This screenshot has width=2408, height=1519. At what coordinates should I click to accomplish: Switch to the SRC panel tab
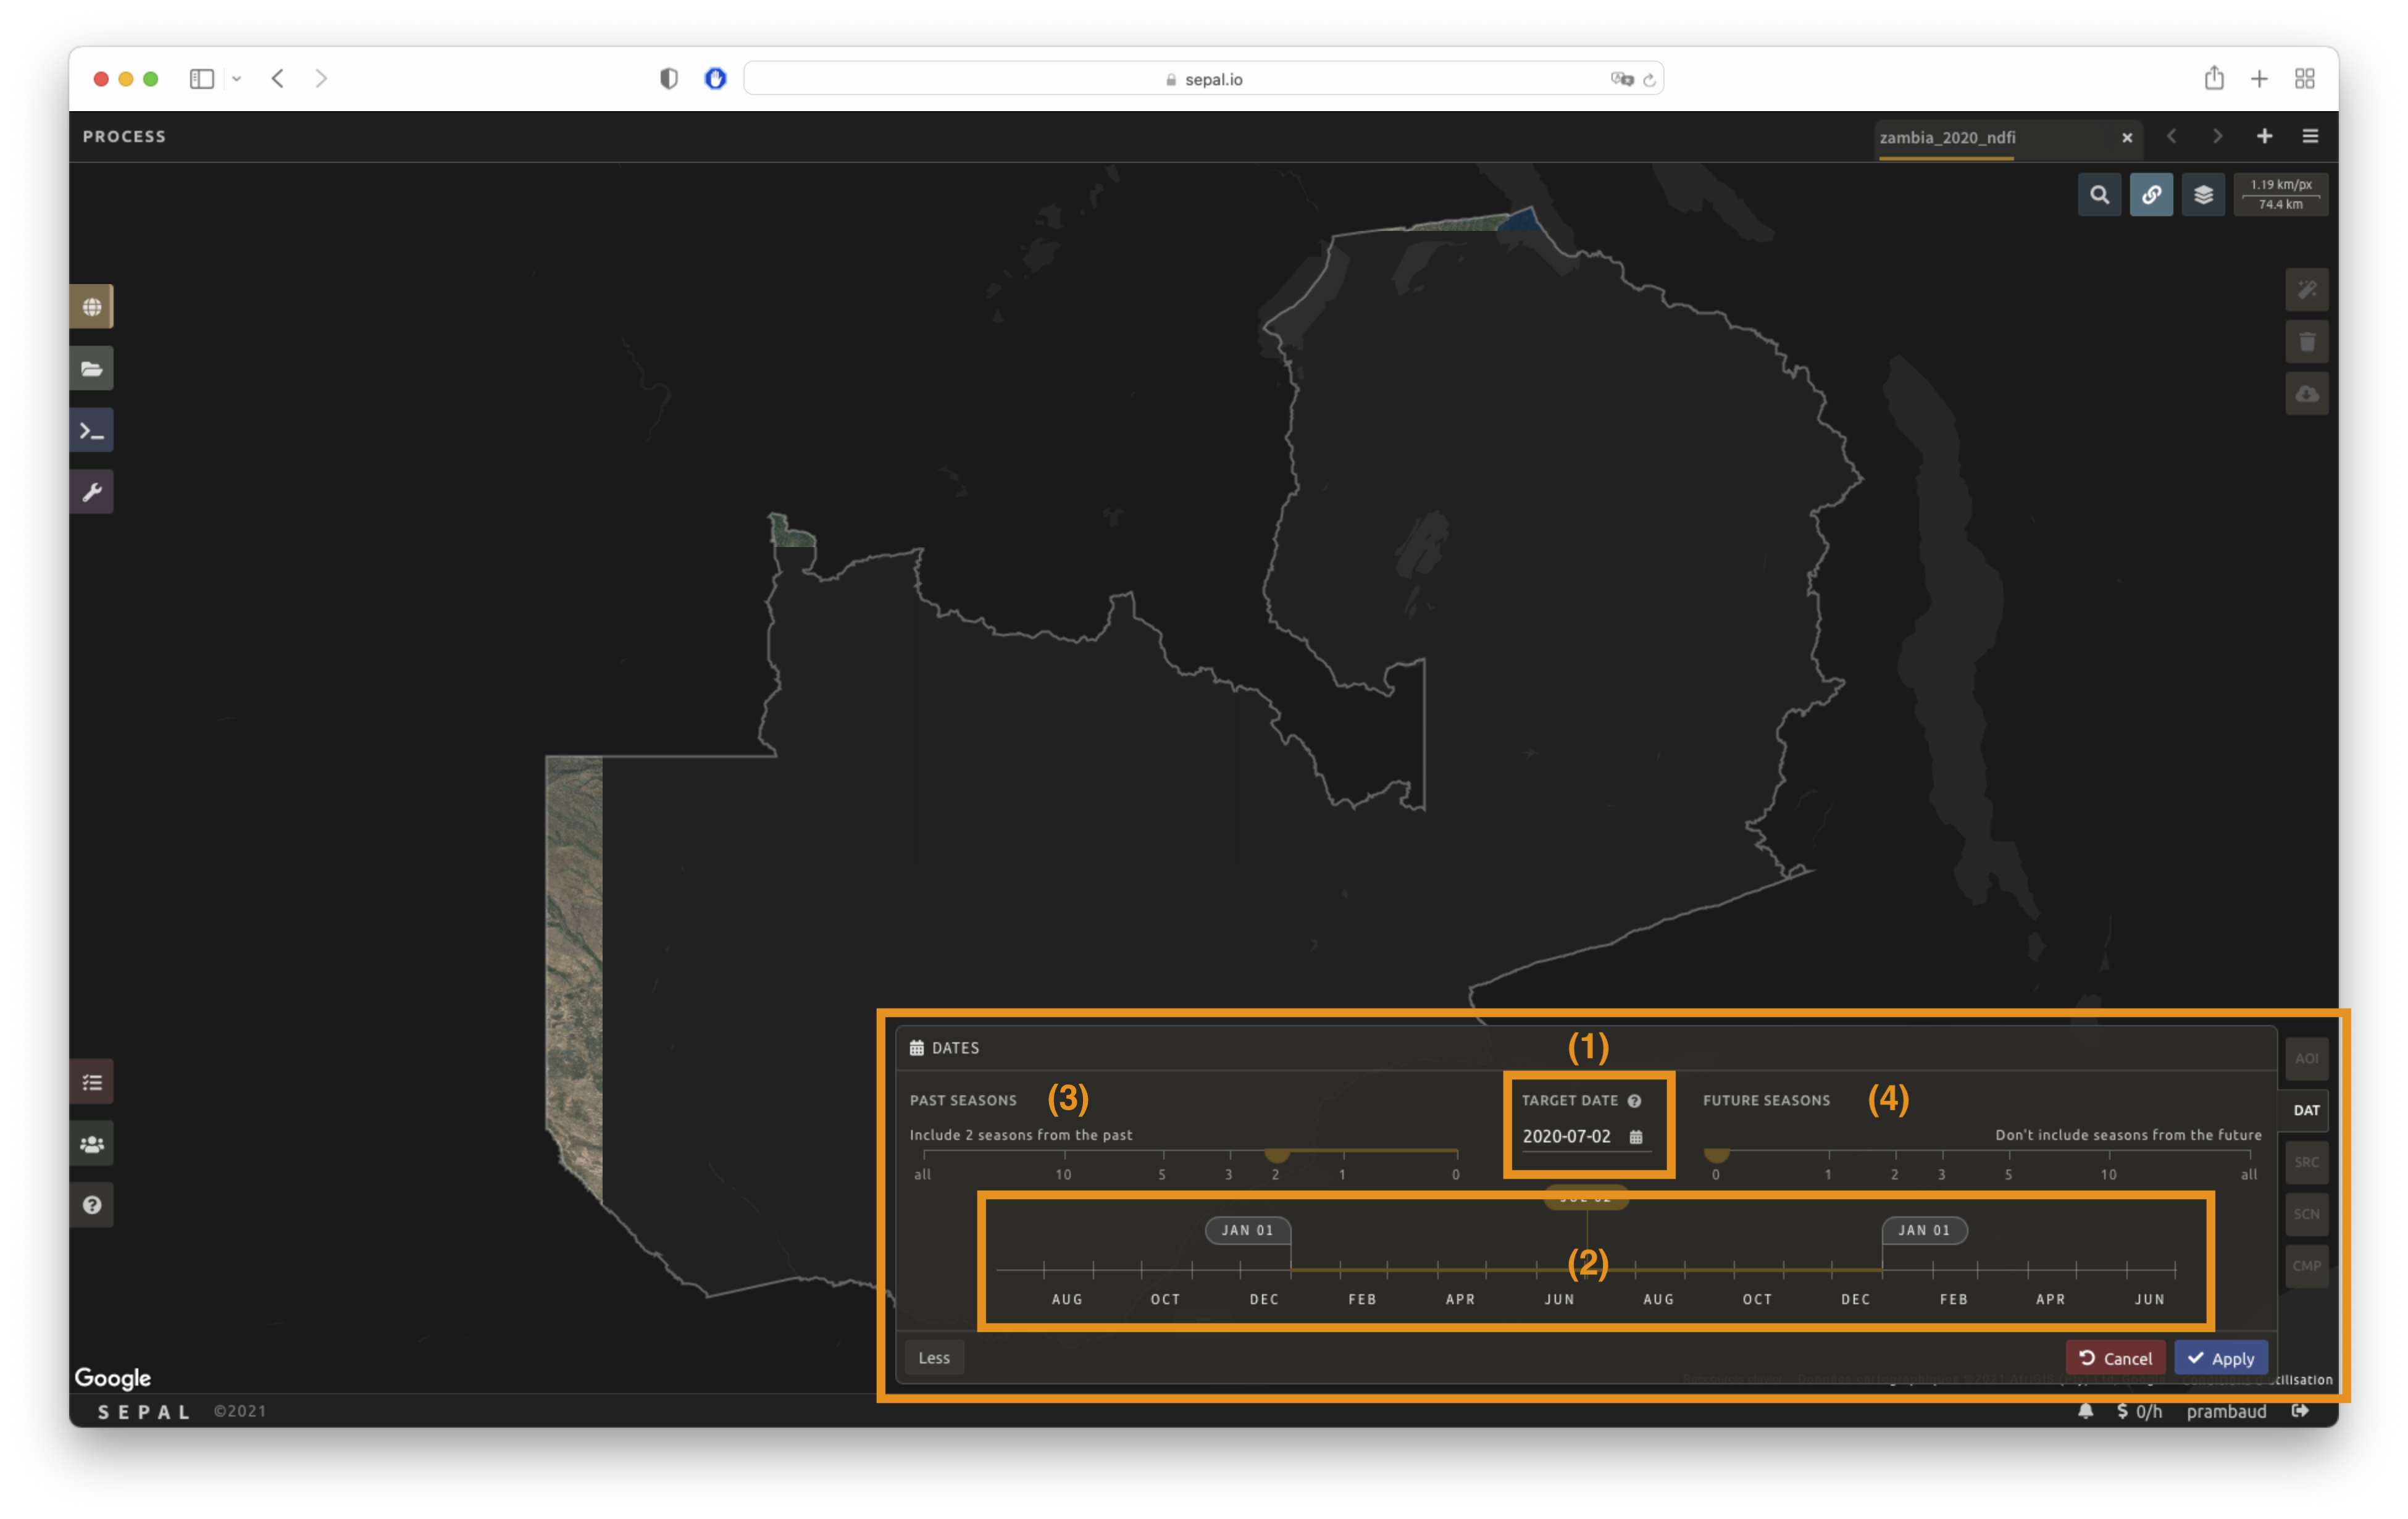2306,1162
